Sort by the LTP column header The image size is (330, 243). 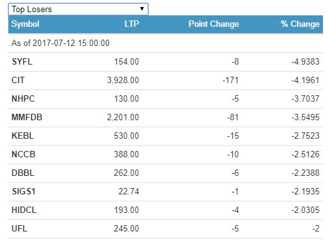(x=132, y=24)
